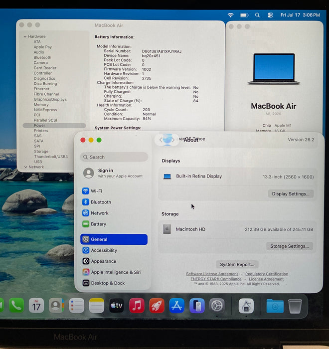This screenshot has width=329, height=349.
Task: Select Network in Settings sidebar
Action: 114,213
